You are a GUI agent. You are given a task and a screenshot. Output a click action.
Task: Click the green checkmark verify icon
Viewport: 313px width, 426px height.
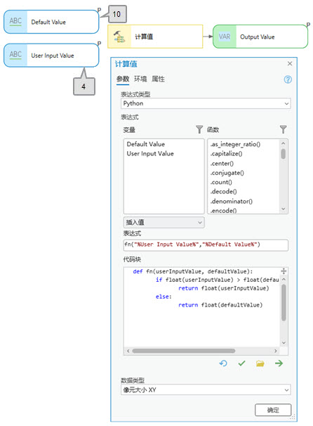[x=241, y=363]
